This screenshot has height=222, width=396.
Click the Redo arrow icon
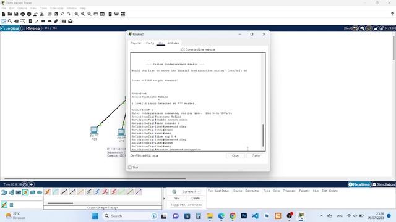69,14
